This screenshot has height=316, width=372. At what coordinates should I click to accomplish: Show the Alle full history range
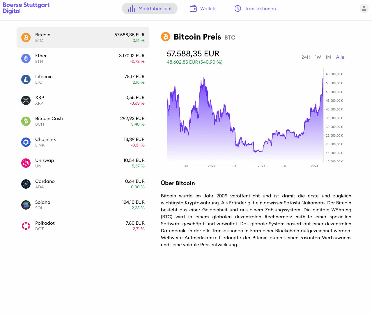point(340,57)
